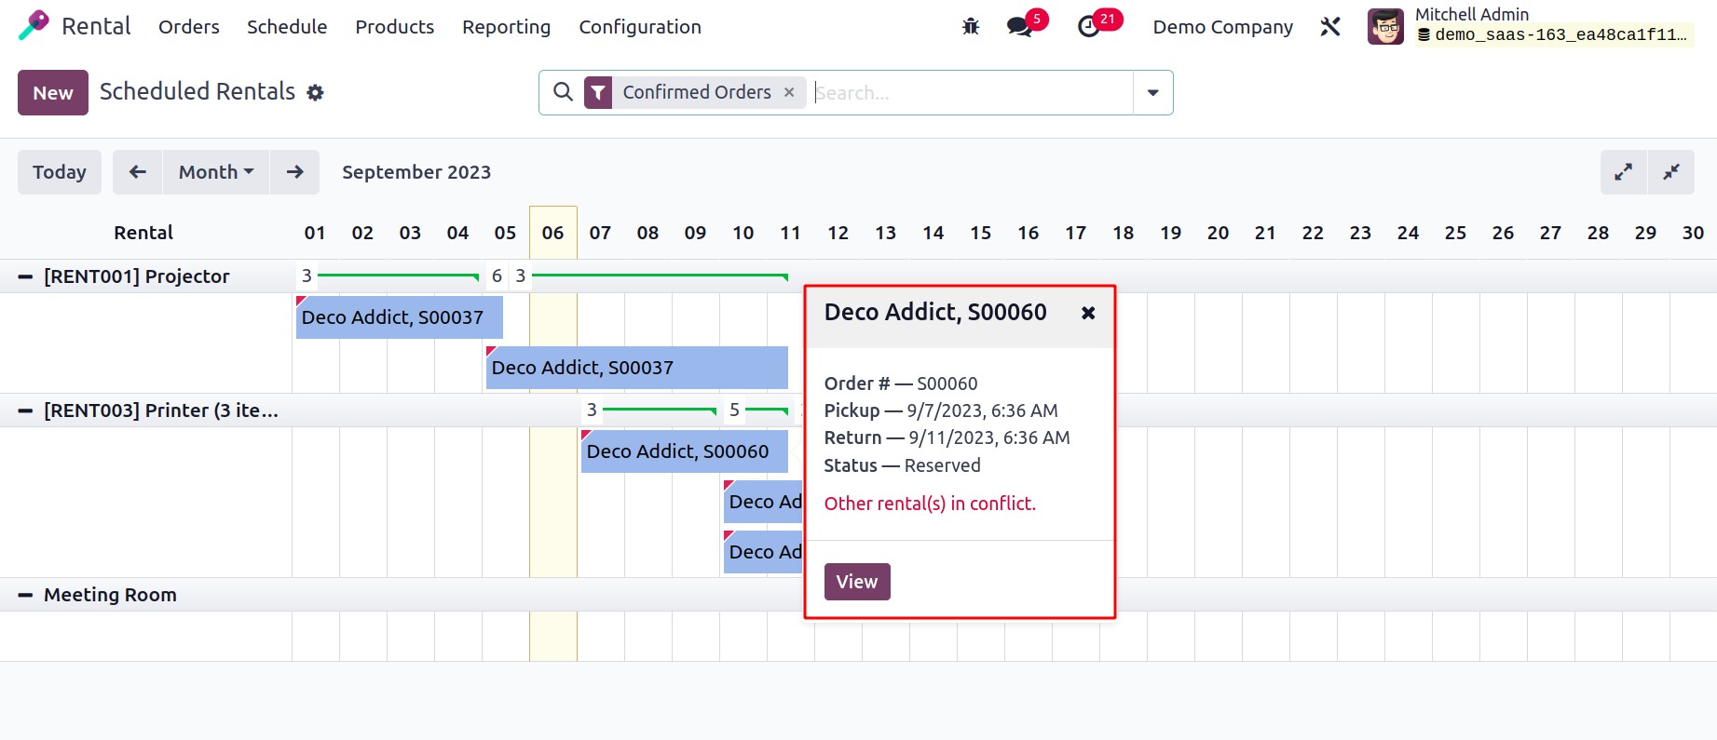This screenshot has height=740, width=1717.
Task: Collapse Gantt rows with the compress icon
Action: coord(1671,172)
